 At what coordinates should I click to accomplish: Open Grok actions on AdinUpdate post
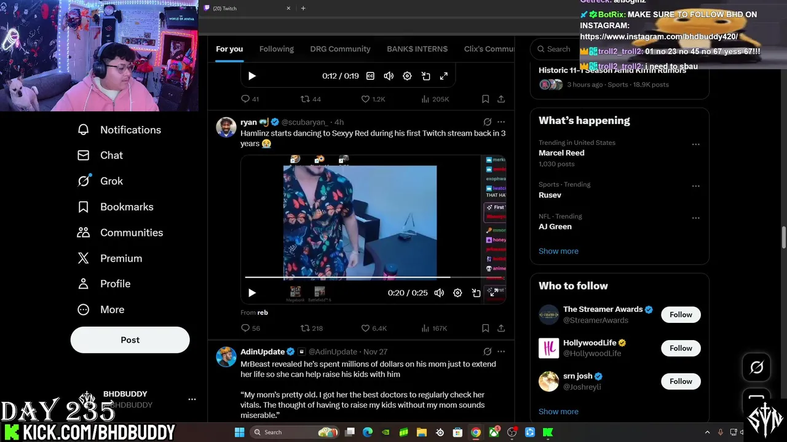pyautogui.click(x=487, y=352)
